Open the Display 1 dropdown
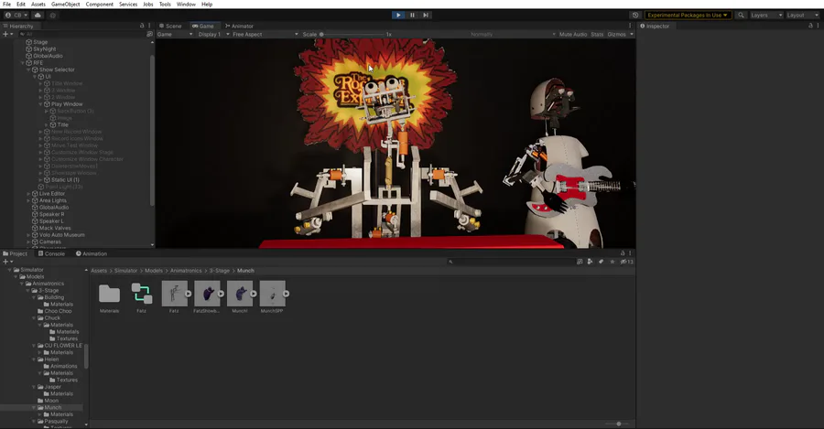The width and height of the screenshot is (824, 429). pyautogui.click(x=214, y=34)
